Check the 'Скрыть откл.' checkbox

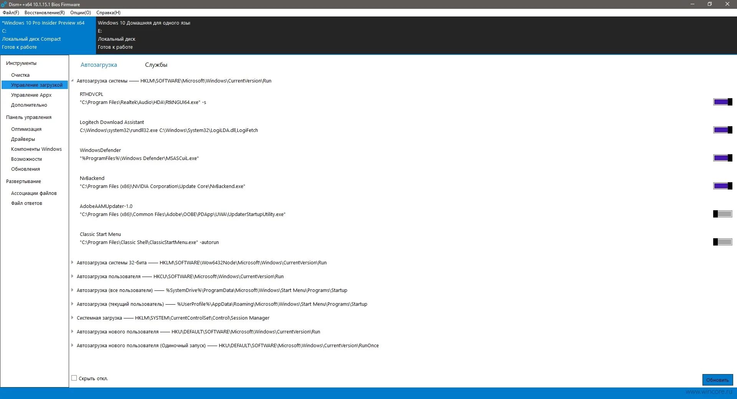[x=74, y=378]
